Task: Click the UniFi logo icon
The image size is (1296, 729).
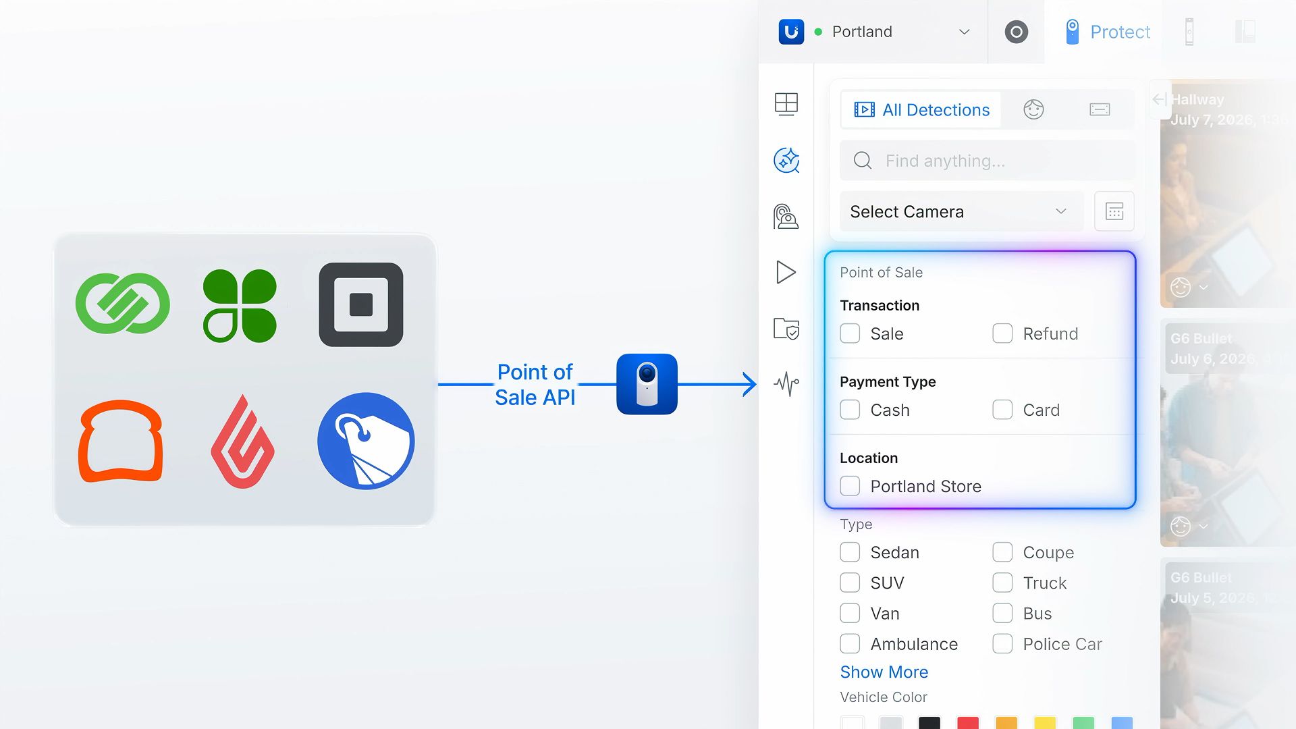Action: pos(791,32)
